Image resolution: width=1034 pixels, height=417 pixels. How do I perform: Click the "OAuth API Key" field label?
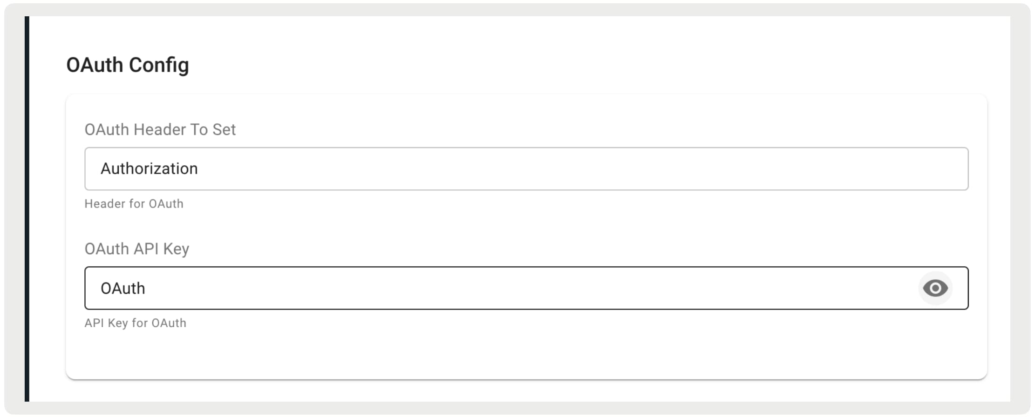click(136, 249)
